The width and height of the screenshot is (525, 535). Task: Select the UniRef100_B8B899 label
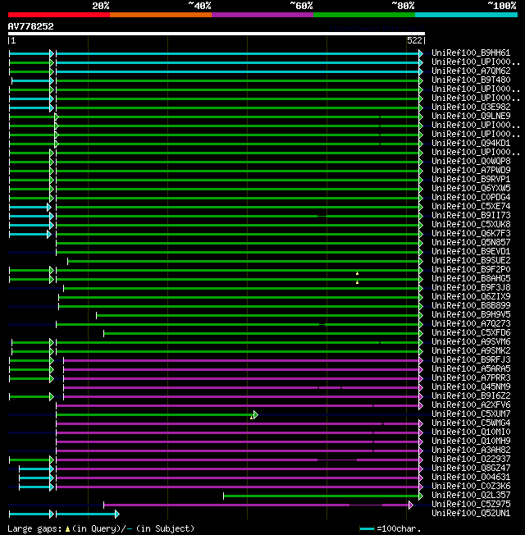(471, 306)
